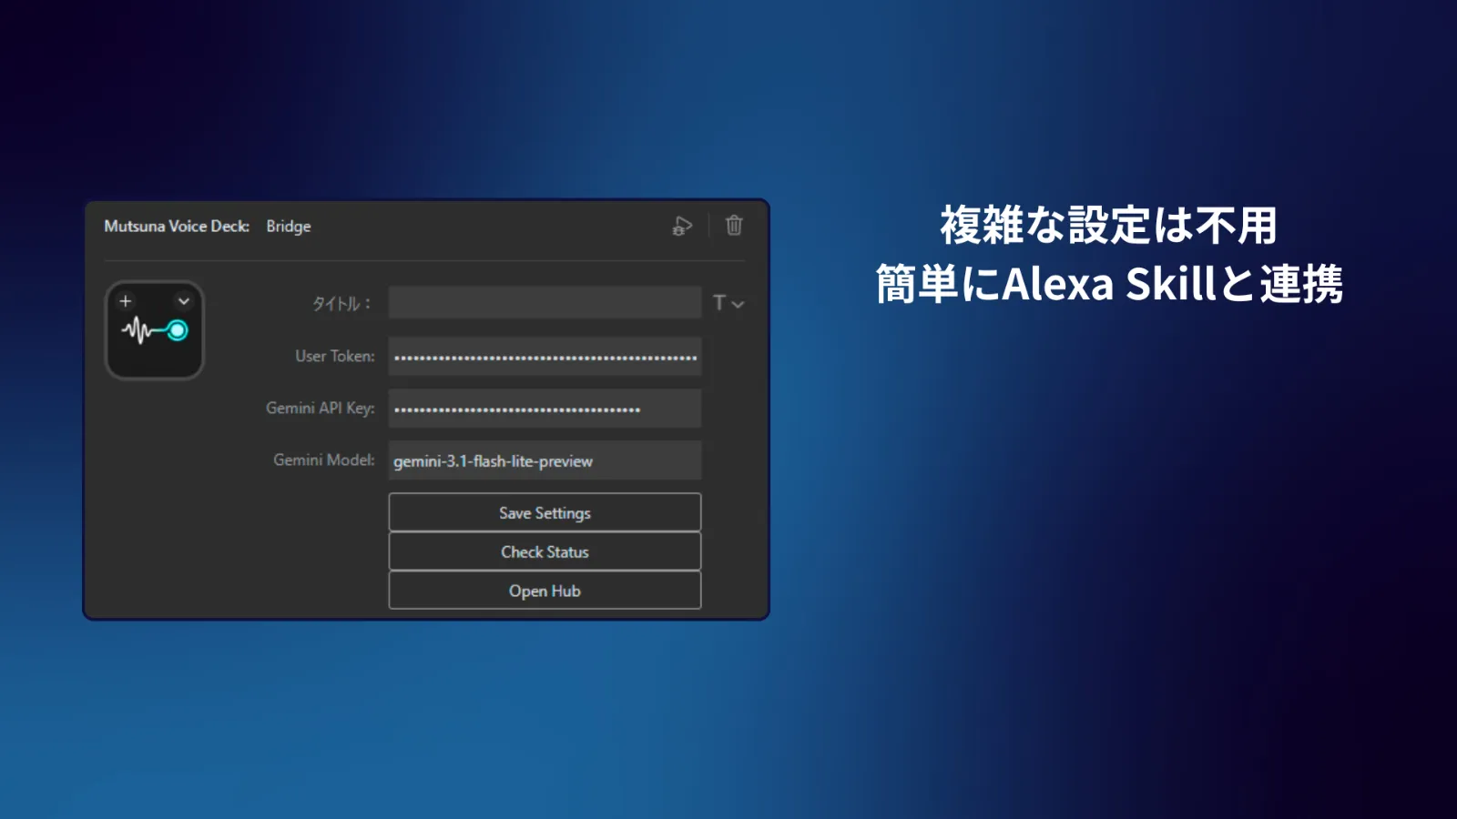Click the Gemini API Key label

320,408
